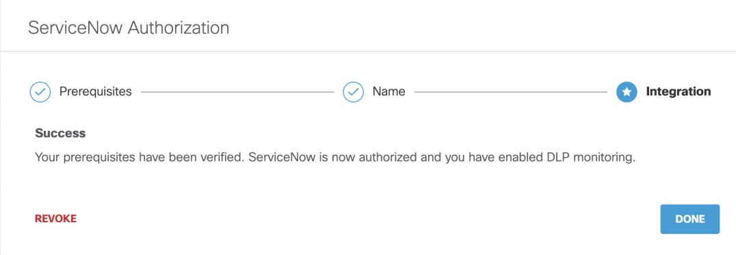Click the prerequisites verified message text
Image resolution: width=736 pixels, height=255 pixels.
tap(335, 157)
